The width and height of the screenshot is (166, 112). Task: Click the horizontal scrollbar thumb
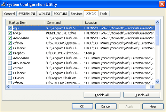pyautogui.click(x=78, y=87)
